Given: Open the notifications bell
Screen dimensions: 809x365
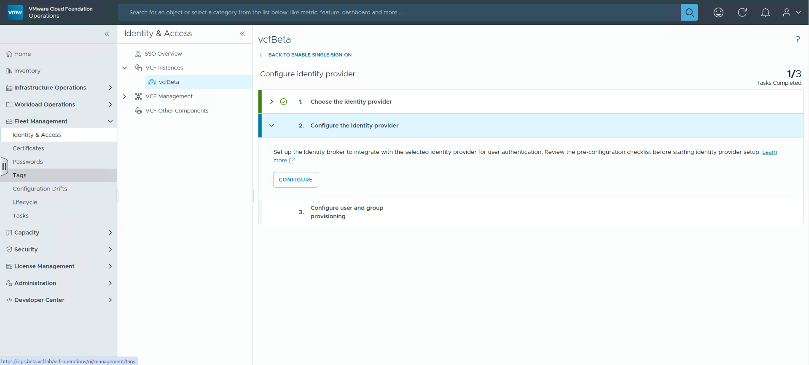Looking at the screenshot, I should [766, 13].
